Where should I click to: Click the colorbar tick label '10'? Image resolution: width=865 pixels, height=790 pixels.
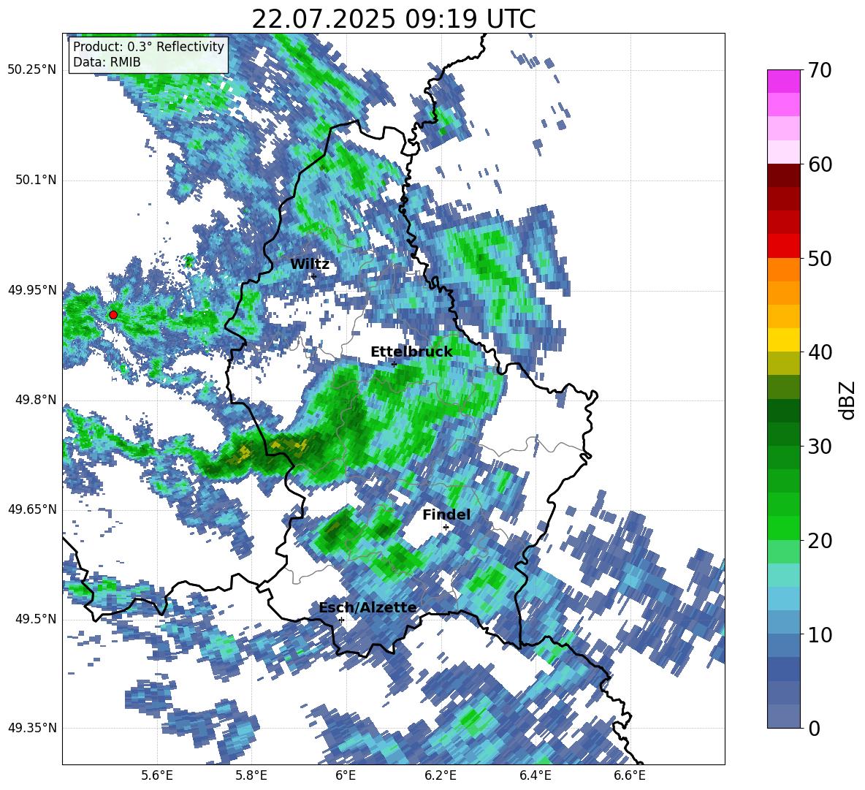click(x=820, y=634)
